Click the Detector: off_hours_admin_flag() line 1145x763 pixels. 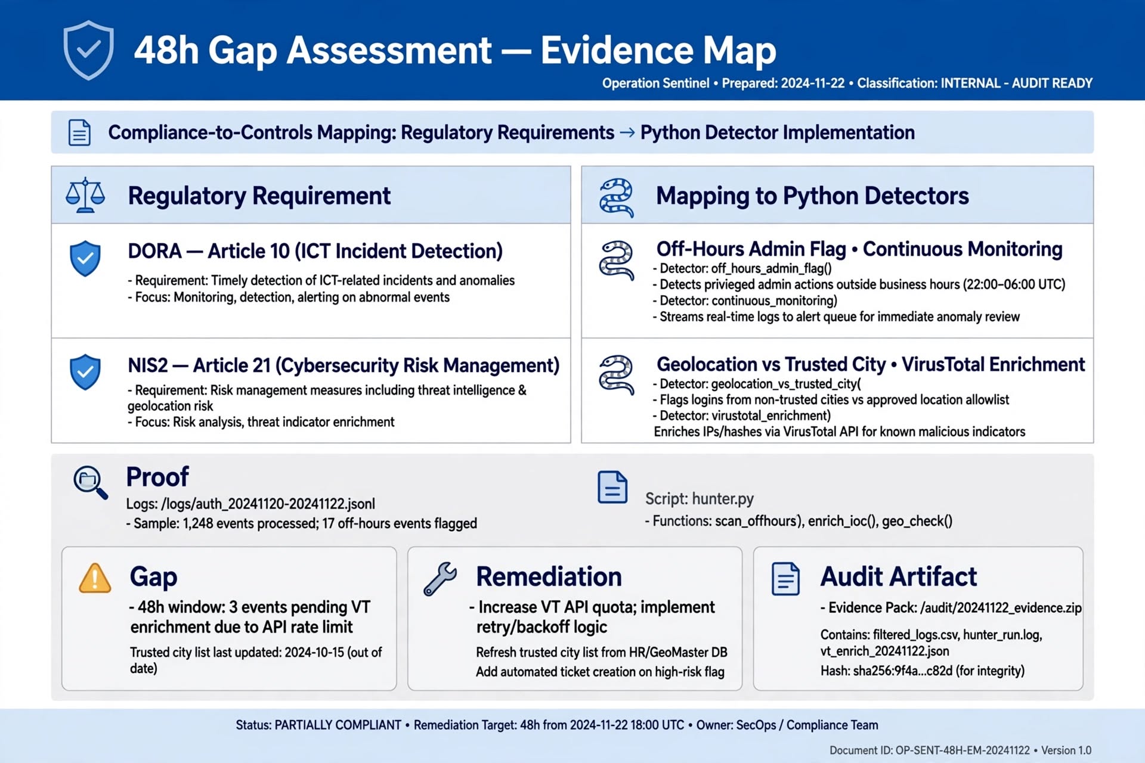point(742,268)
